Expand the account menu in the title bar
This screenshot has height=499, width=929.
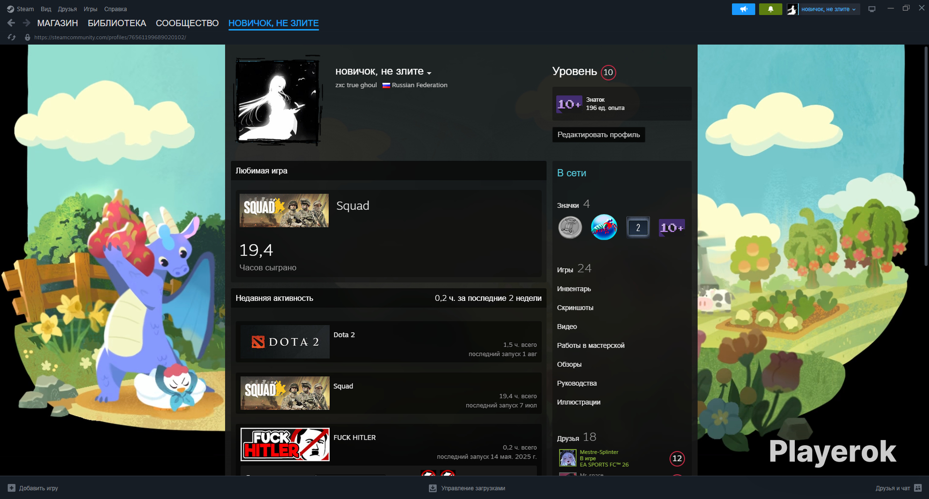[828, 9]
